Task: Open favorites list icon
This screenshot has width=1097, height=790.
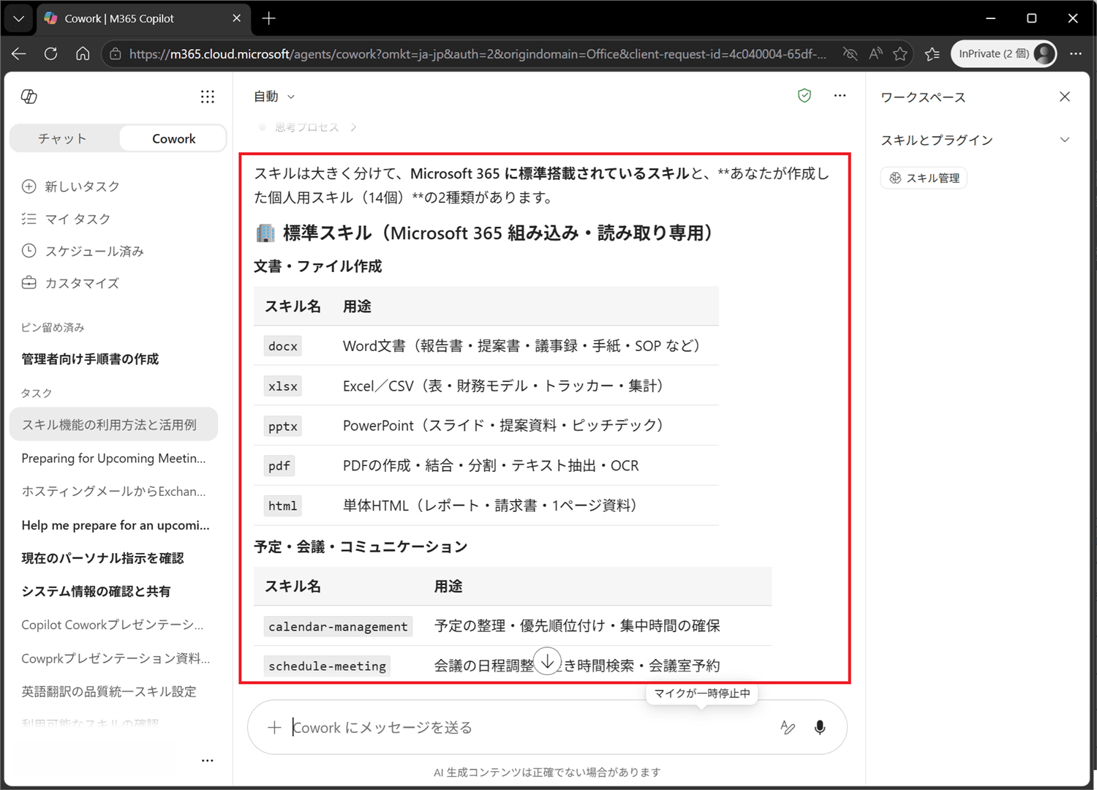Action: 932,53
